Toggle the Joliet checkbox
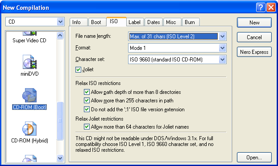The image size is (278, 166). pos(78,70)
